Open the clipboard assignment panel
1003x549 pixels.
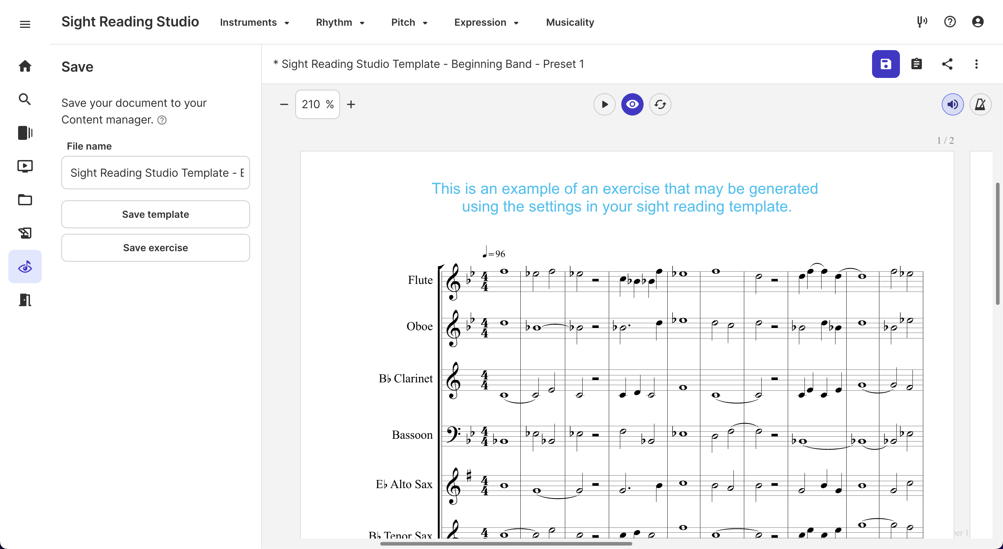(x=917, y=64)
